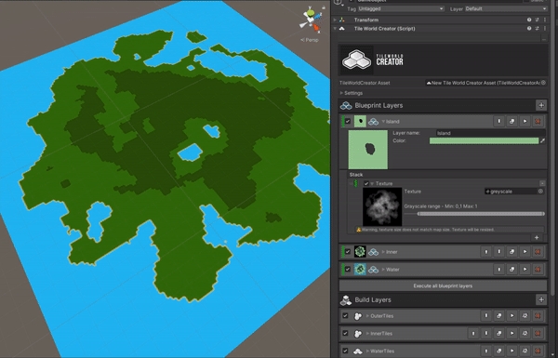558x358 pixels.
Task: Click the Grayscale range slider
Action: click(x=474, y=214)
